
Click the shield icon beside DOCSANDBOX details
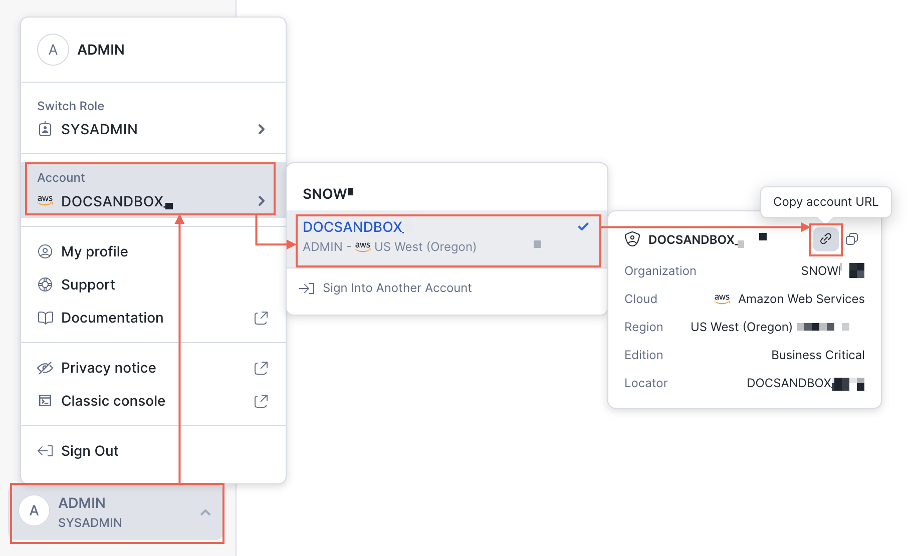tap(632, 239)
